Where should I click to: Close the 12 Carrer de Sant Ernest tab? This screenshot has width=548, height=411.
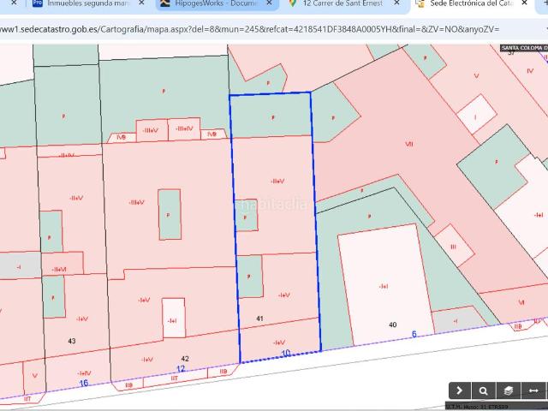[396, 4]
